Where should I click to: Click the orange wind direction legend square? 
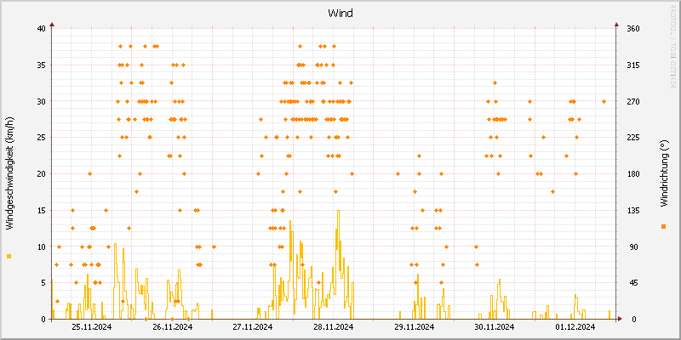tap(663, 226)
